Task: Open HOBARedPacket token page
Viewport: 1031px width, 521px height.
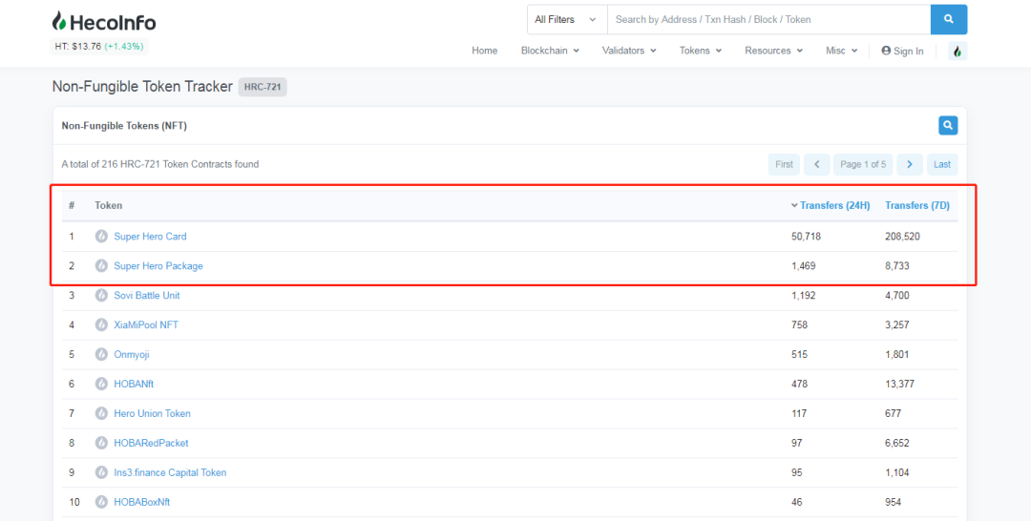Action: click(x=151, y=443)
